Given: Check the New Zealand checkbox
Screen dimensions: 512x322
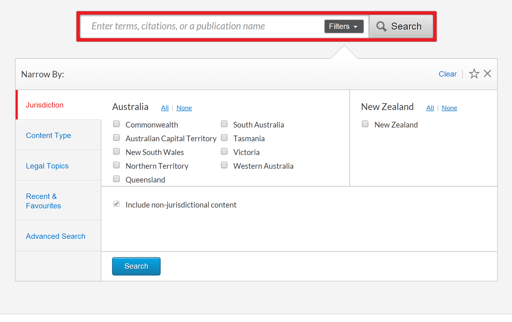Looking at the screenshot, I should (x=365, y=124).
